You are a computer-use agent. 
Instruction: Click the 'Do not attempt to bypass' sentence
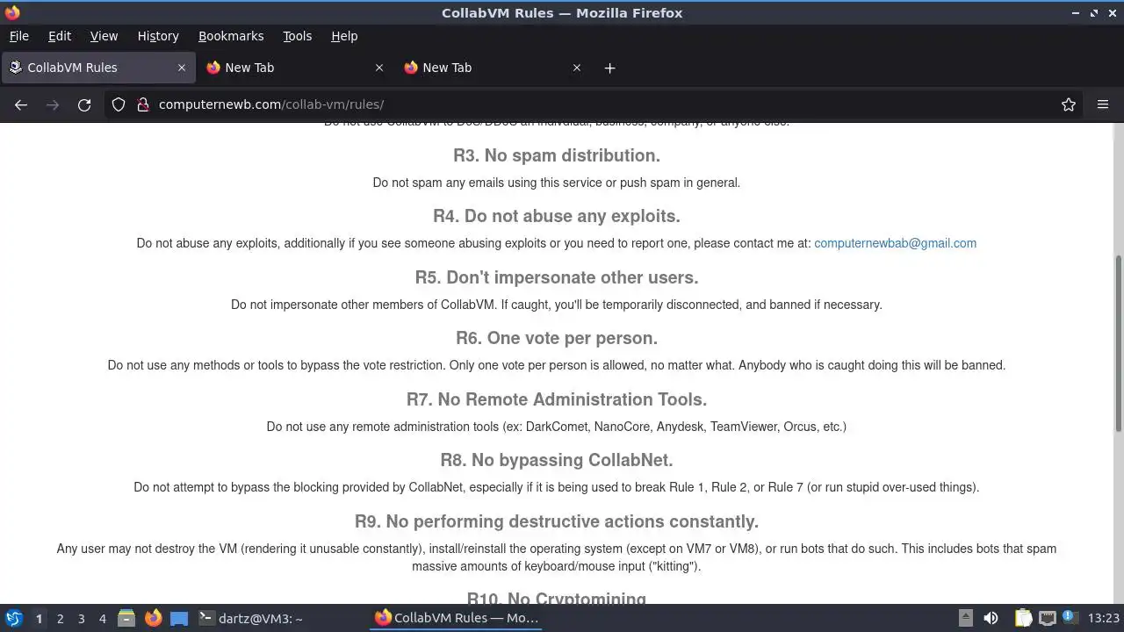(557, 487)
